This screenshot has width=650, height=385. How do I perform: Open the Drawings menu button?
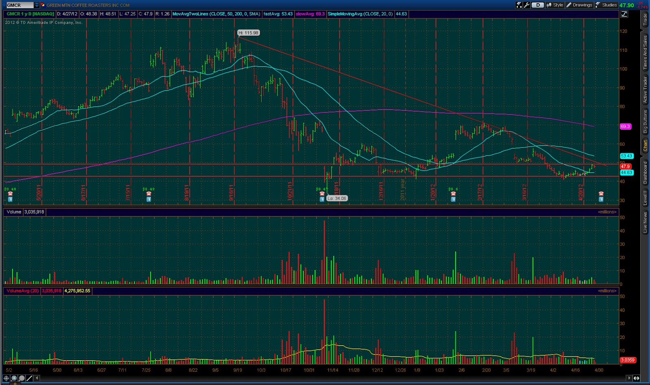click(x=579, y=5)
